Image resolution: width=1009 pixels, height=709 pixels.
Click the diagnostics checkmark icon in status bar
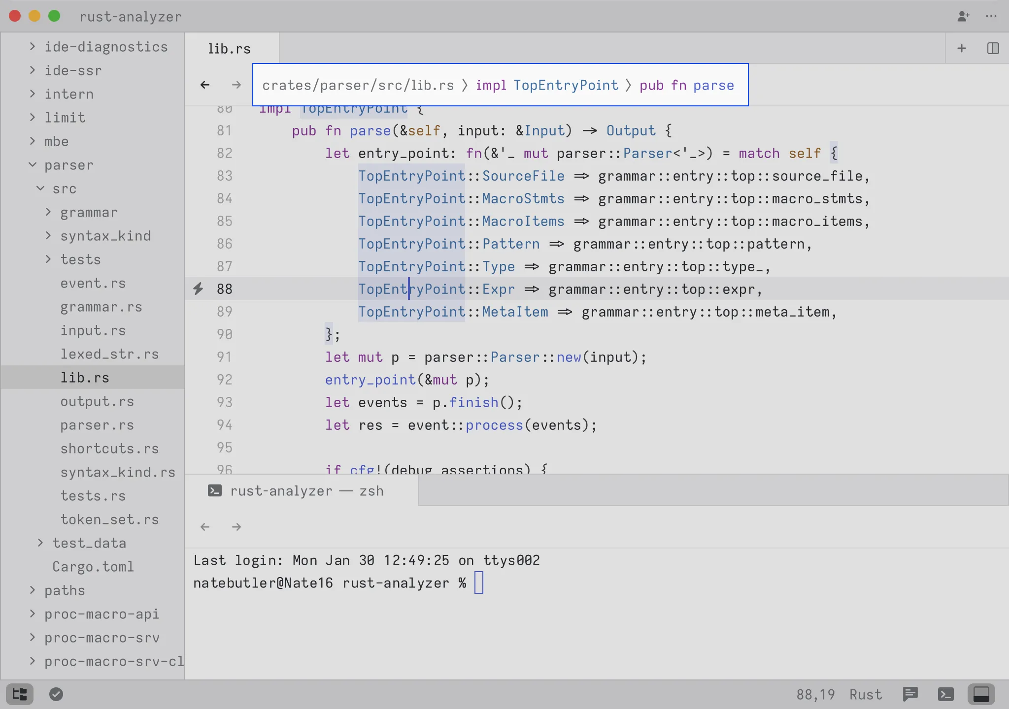(x=56, y=694)
